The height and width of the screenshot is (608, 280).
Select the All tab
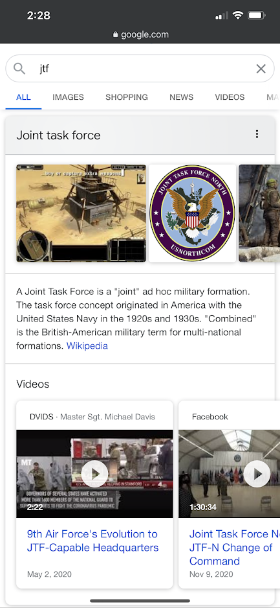pyautogui.click(x=23, y=97)
